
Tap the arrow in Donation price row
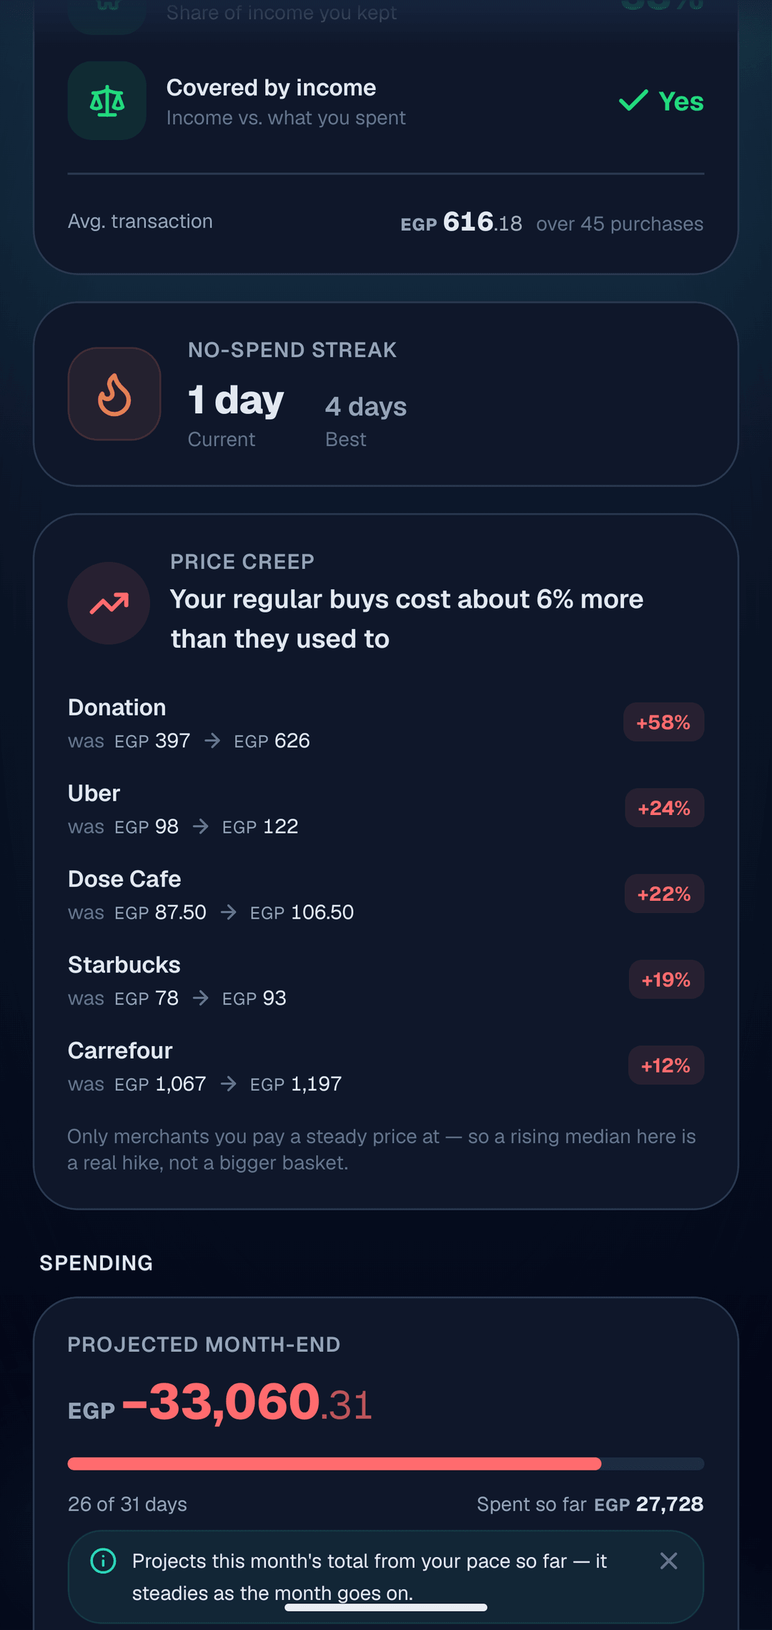point(212,741)
